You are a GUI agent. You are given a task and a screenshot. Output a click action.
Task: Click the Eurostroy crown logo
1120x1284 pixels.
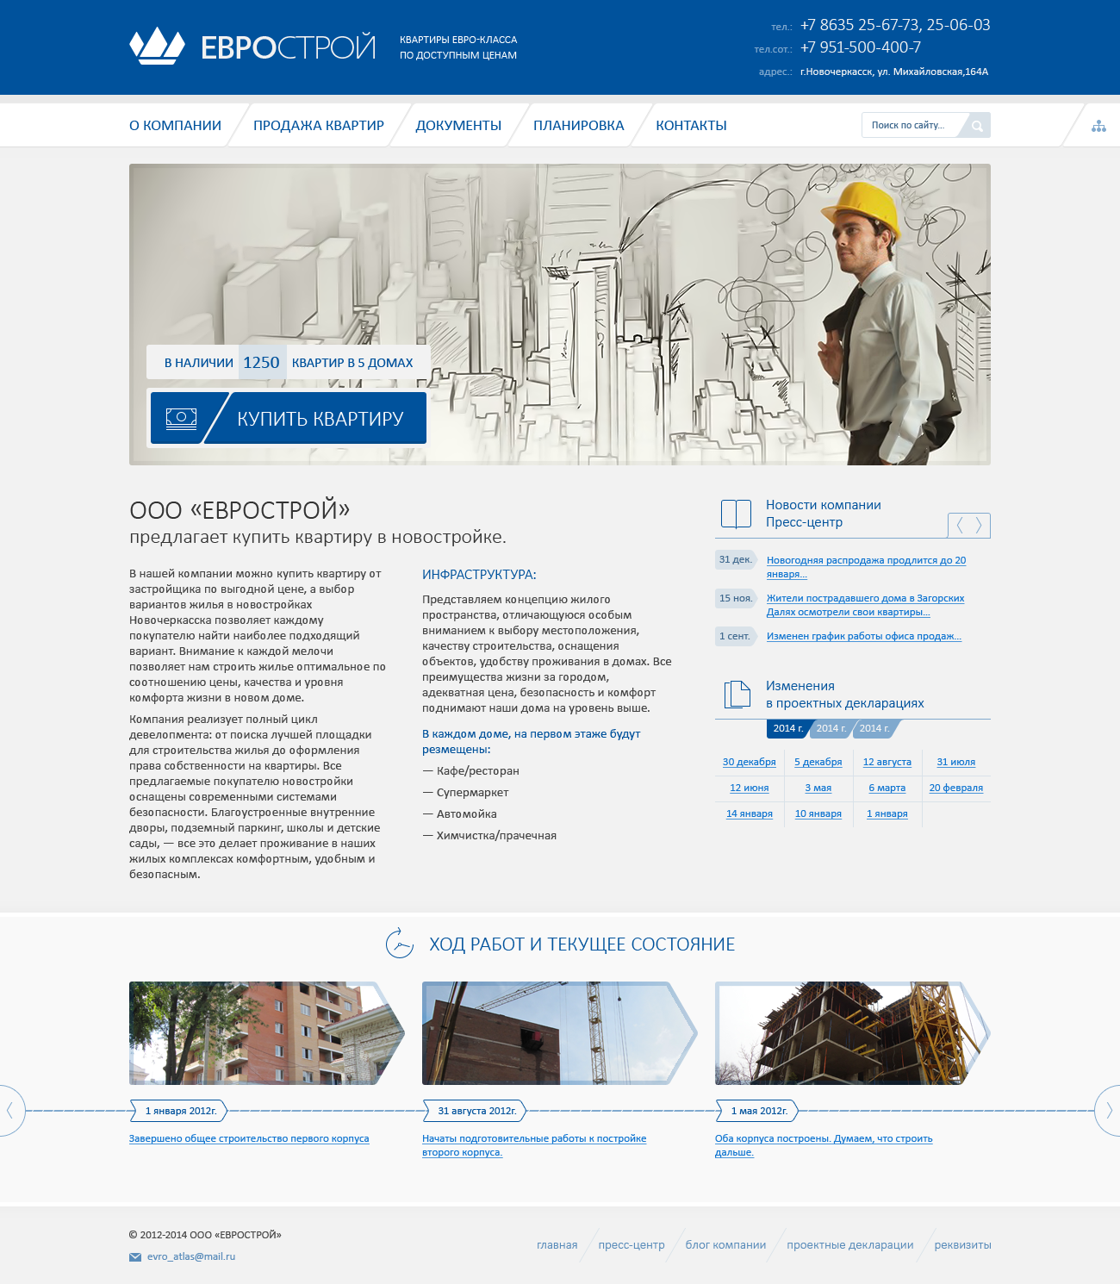tap(157, 47)
